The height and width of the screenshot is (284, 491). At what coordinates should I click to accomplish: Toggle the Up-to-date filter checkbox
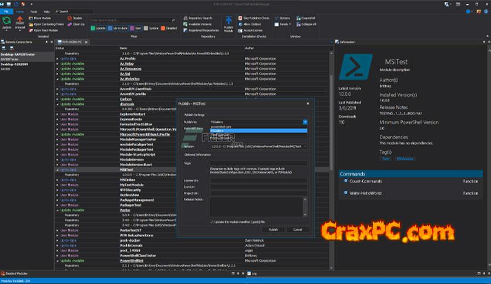[x=117, y=28]
